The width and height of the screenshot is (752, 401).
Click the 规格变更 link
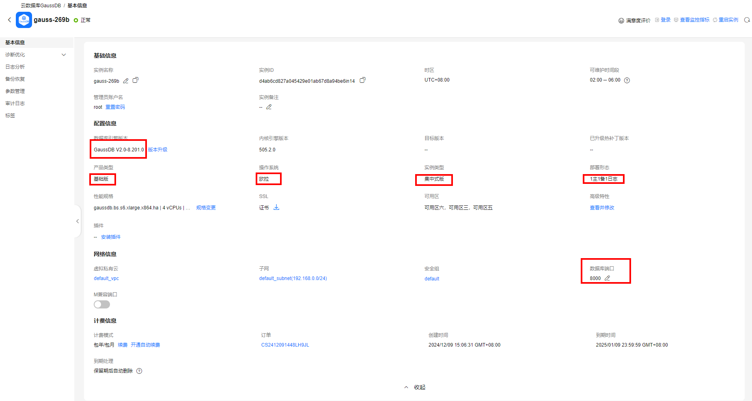click(x=206, y=208)
